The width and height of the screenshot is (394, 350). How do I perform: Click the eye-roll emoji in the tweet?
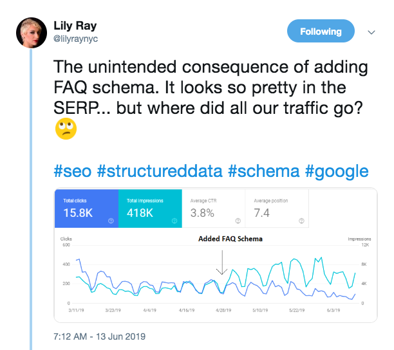pyautogui.click(x=66, y=129)
